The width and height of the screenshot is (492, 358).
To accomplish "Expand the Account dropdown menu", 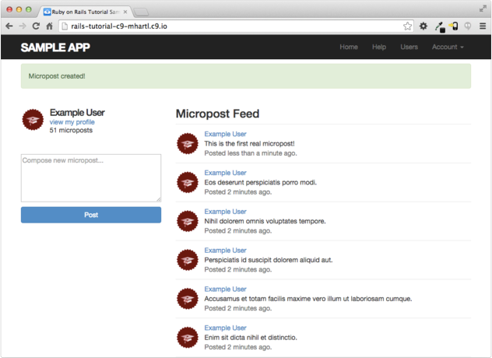I will [x=448, y=47].
